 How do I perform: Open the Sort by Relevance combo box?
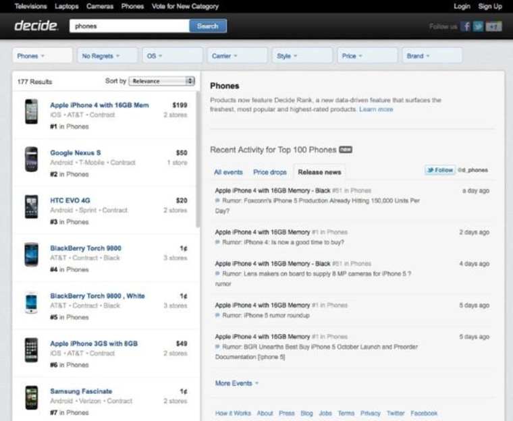(162, 81)
